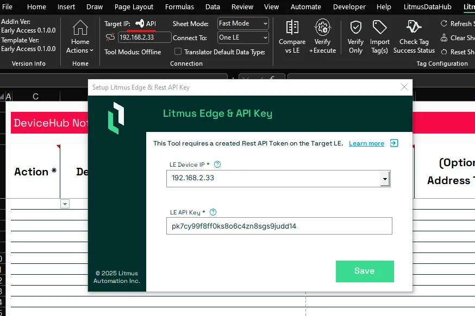The height and width of the screenshot is (316, 475).
Task: Open the Learn more link
Action: tap(366, 143)
